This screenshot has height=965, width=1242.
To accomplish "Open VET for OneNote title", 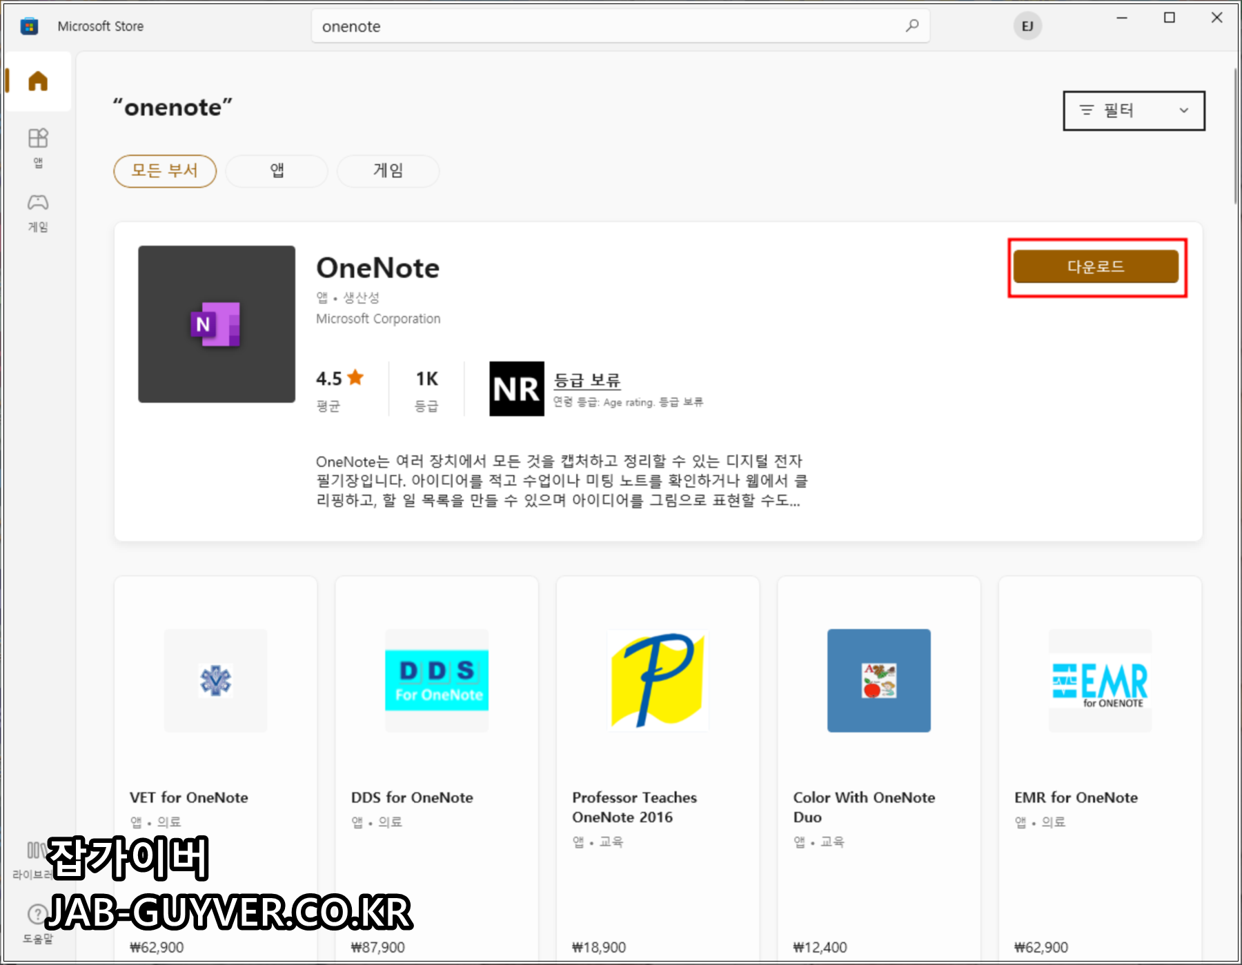I will [189, 798].
